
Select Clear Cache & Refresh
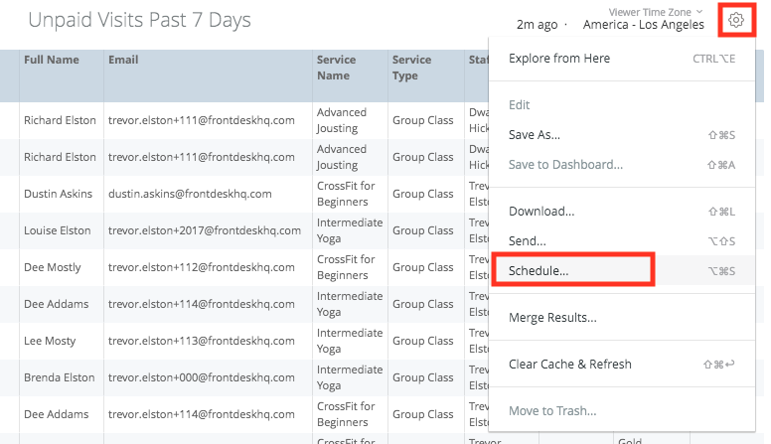click(569, 365)
